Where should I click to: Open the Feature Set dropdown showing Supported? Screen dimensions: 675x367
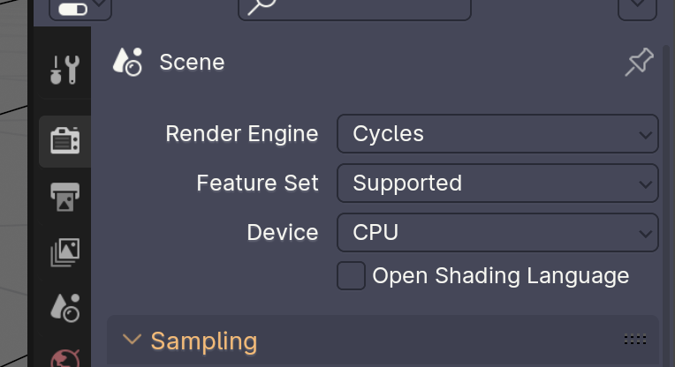[x=497, y=183]
